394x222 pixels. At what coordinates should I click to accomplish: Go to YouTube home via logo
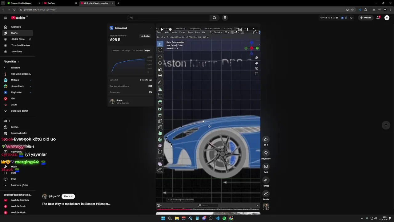pyautogui.click(x=19, y=18)
